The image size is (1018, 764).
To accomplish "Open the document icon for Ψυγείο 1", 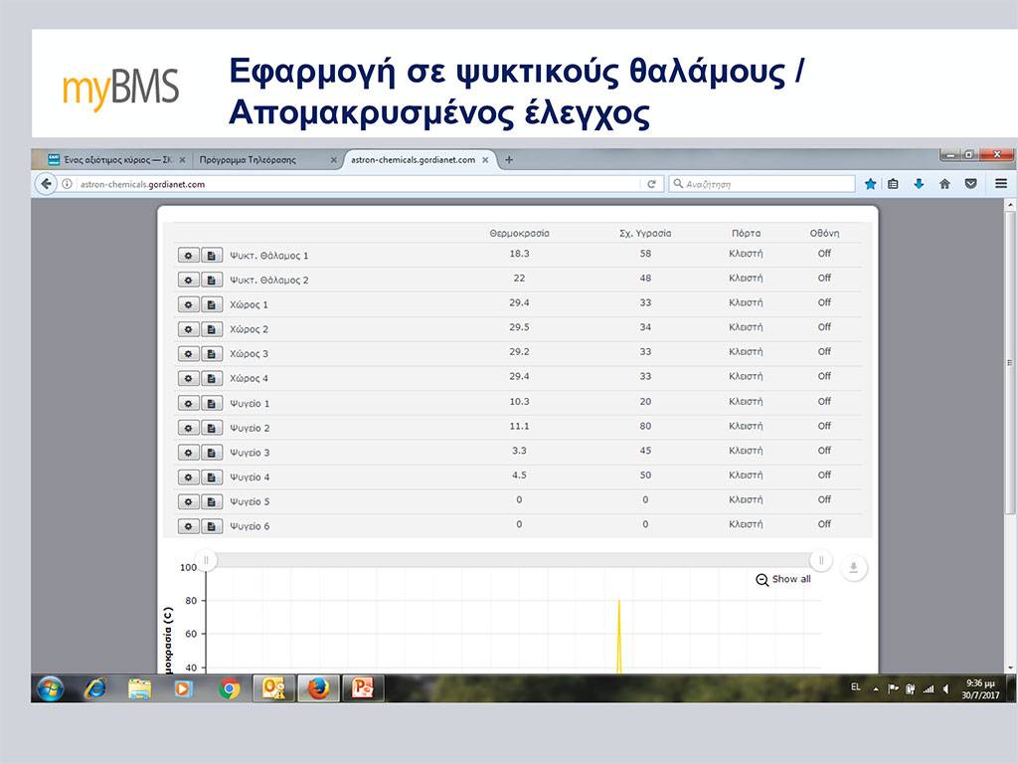I will click(x=211, y=403).
